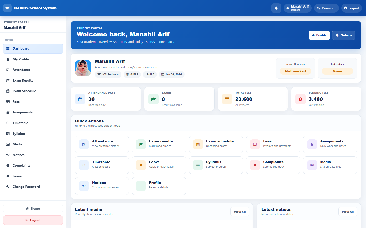366x228 pixels.
Task: Click the Logout button in top header
Action: pyautogui.click(x=352, y=8)
